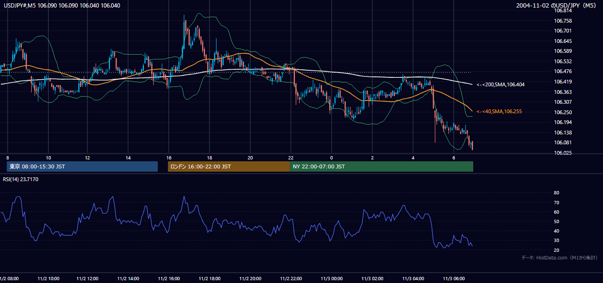Click hour 6 on the price chart axis
The width and height of the screenshot is (603, 283).
(x=453, y=158)
